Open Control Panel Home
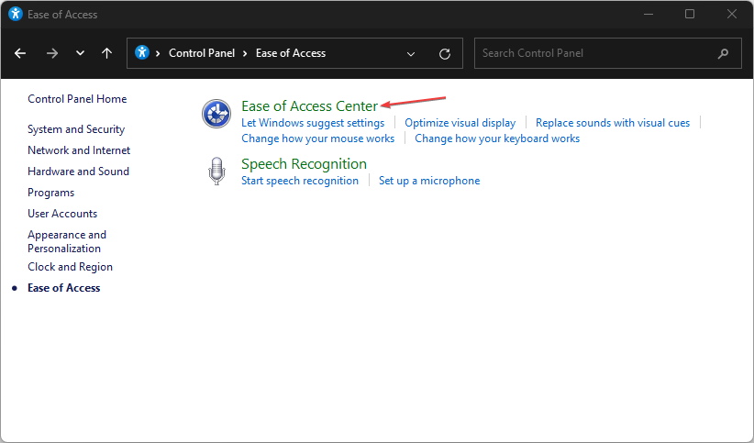The image size is (754, 443). click(77, 99)
